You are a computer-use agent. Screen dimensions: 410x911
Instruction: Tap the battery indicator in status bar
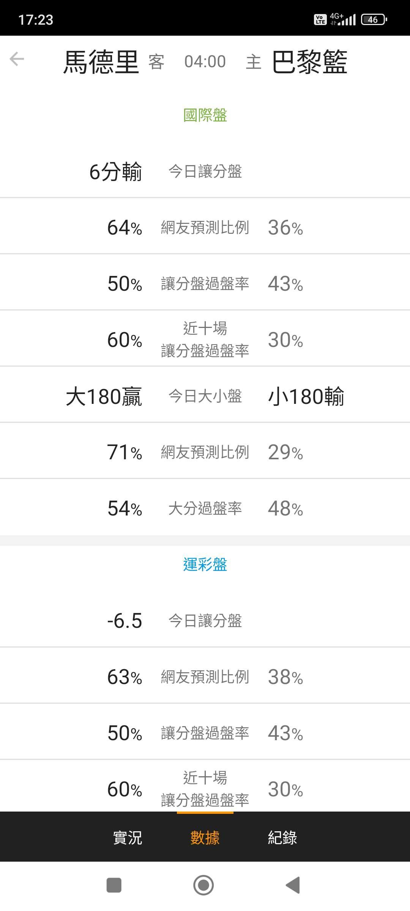tap(374, 19)
